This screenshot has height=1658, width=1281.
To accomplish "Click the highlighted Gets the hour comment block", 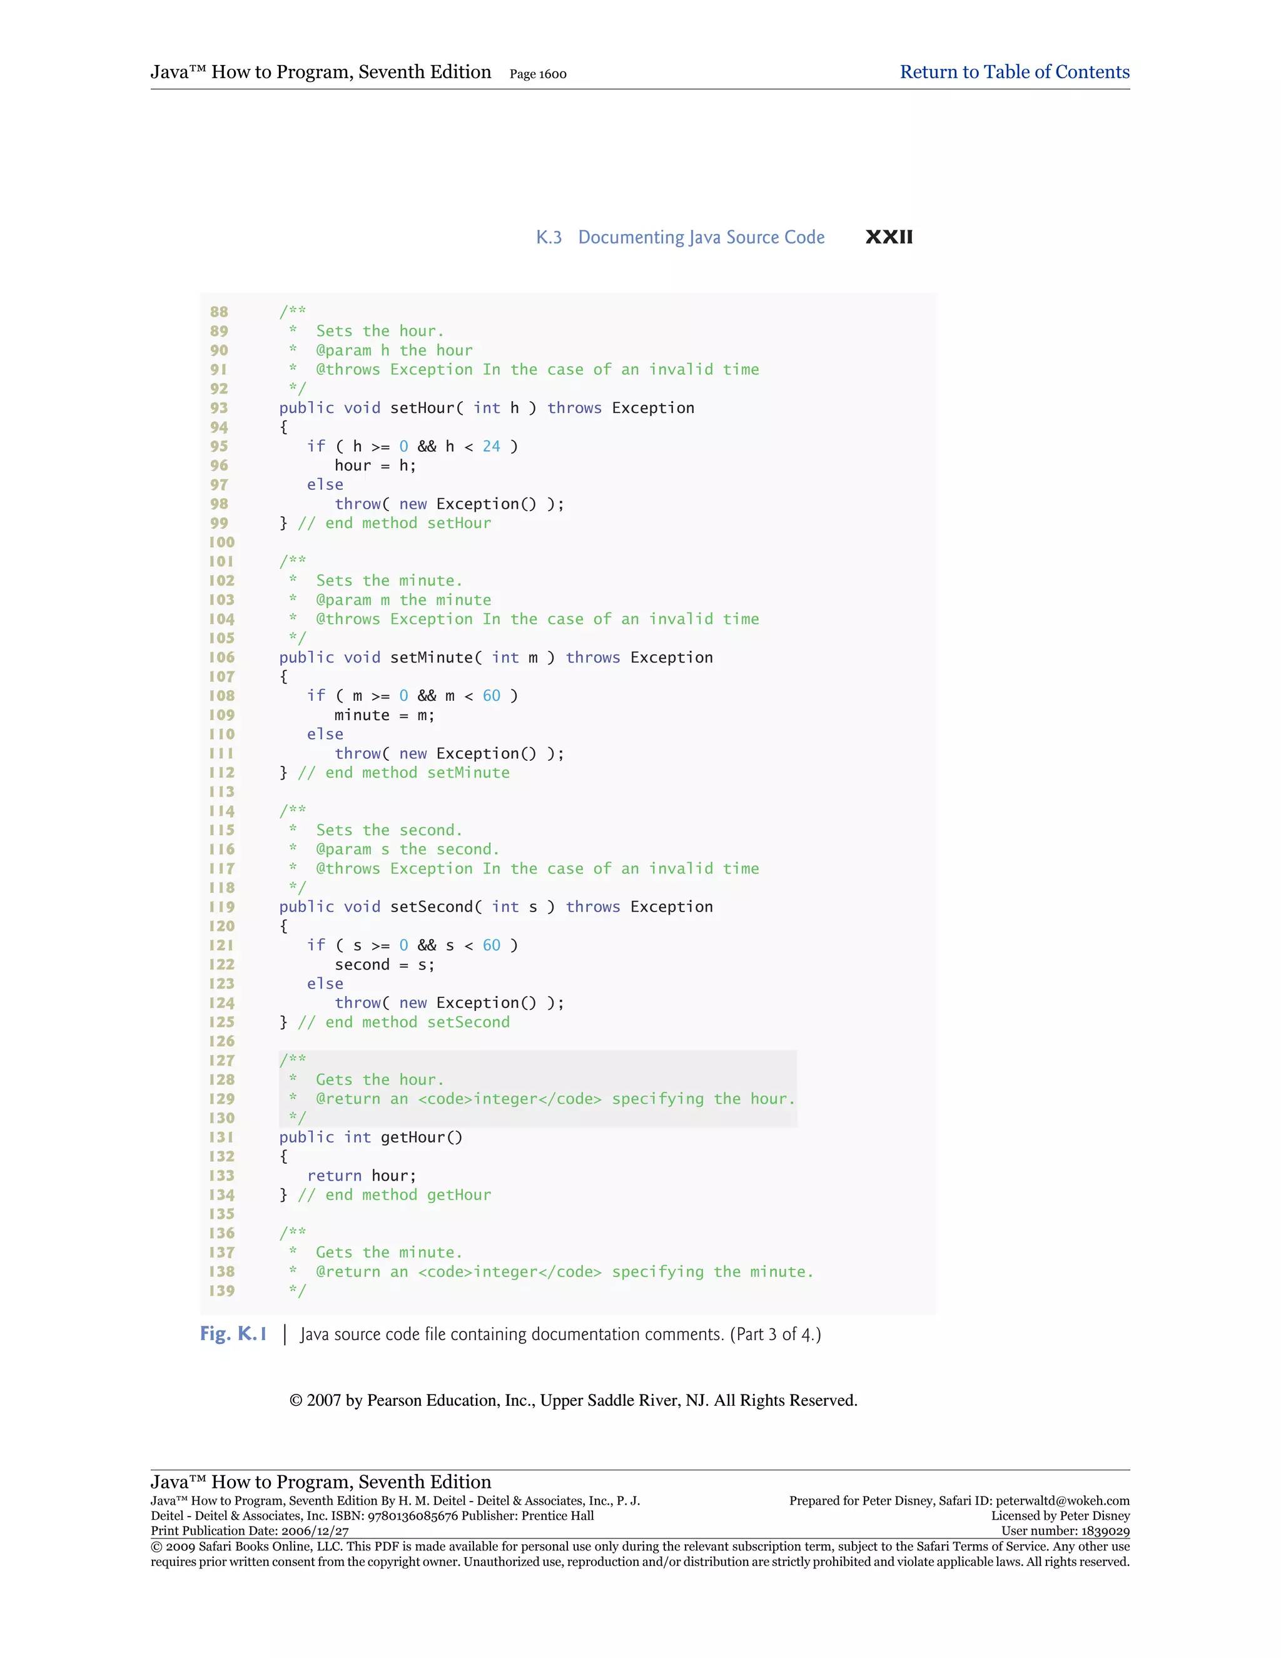I will pyautogui.click(x=537, y=1089).
